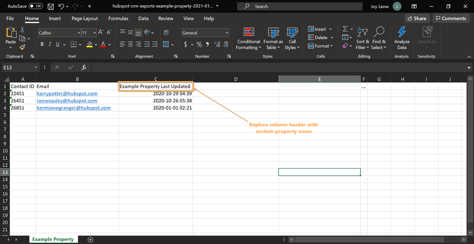Click the Share button
This screenshot has height=244, width=474.
pos(417,19)
